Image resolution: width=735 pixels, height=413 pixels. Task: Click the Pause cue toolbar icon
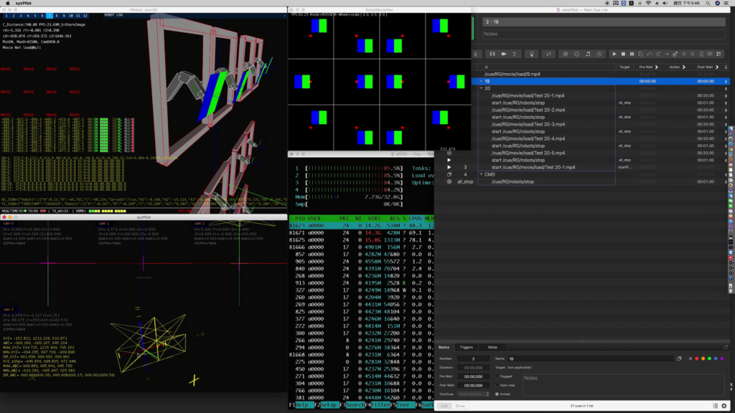[632, 54]
